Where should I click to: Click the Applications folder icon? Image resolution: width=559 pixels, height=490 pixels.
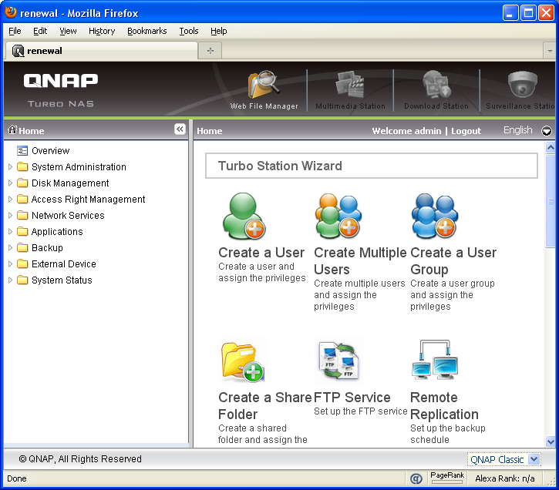tap(22, 231)
